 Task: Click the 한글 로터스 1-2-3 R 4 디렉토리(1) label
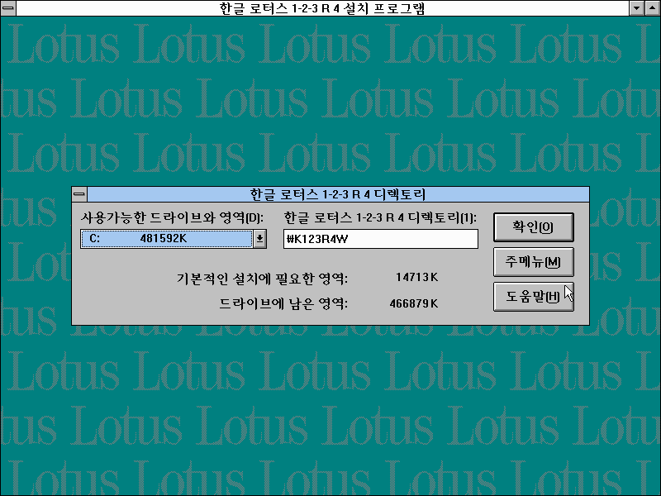(x=380, y=217)
